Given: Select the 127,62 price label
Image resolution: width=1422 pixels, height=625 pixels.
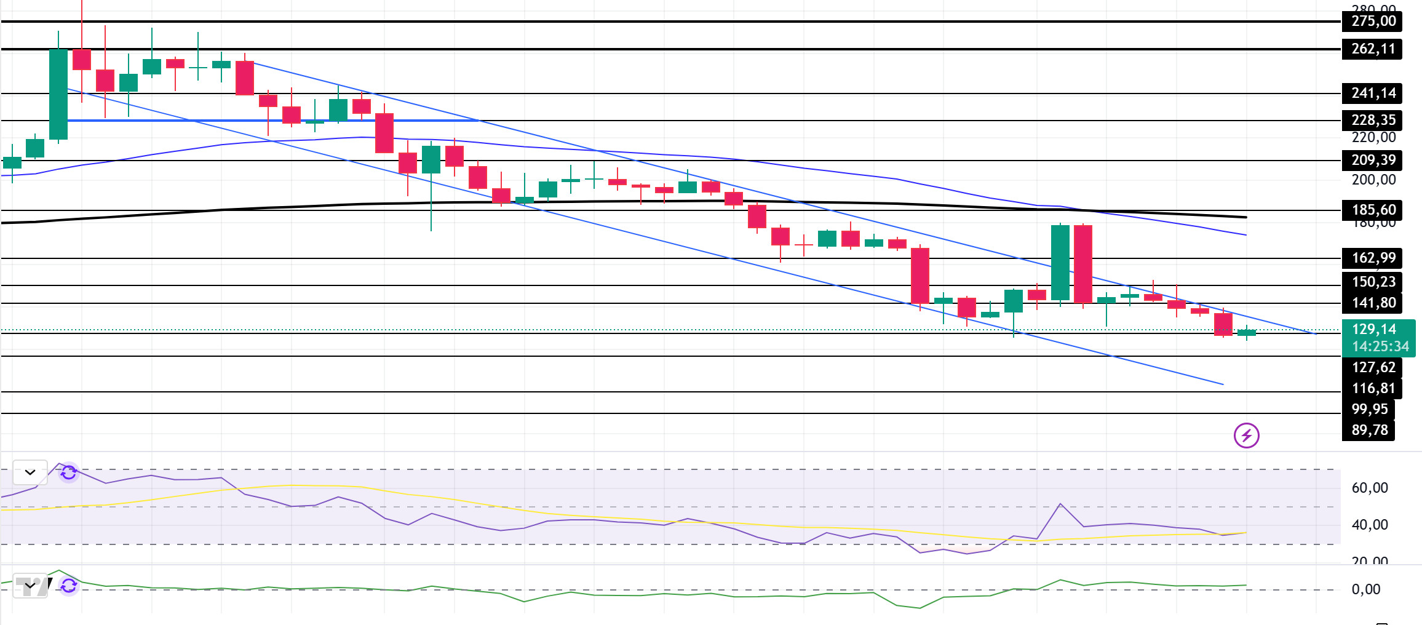Looking at the screenshot, I should pyautogui.click(x=1372, y=367).
